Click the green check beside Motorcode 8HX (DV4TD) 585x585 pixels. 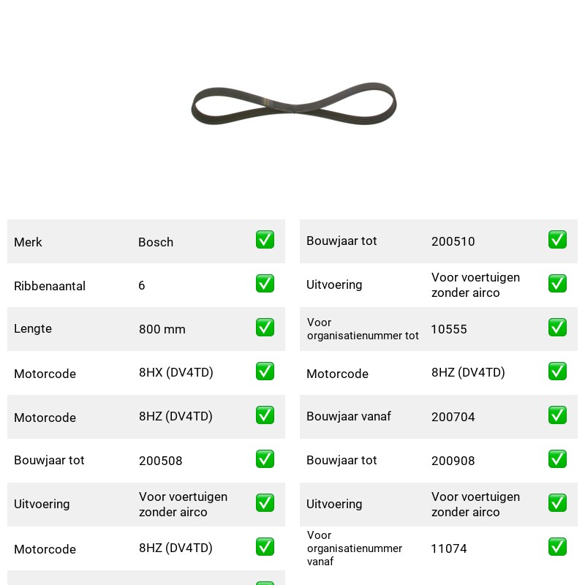(x=265, y=371)
